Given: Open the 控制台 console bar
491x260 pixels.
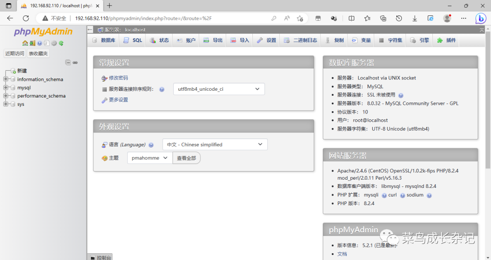Looking at the screenshot, I should click(101, 257).
